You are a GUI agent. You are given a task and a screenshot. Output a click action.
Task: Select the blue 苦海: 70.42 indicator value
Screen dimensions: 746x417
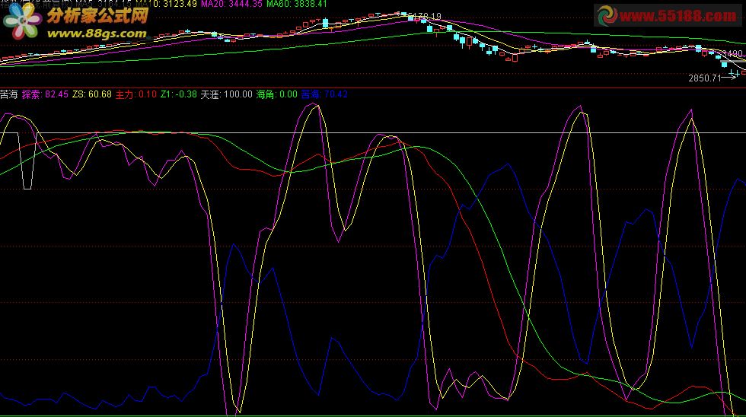coord(324,94)
